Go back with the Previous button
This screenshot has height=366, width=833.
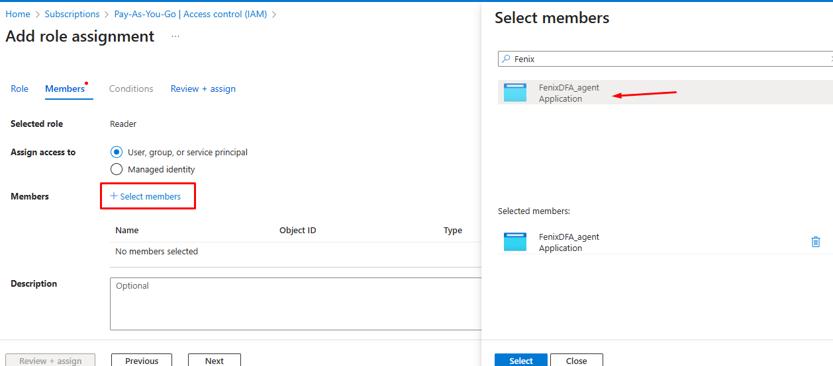[x=142, y=360]
